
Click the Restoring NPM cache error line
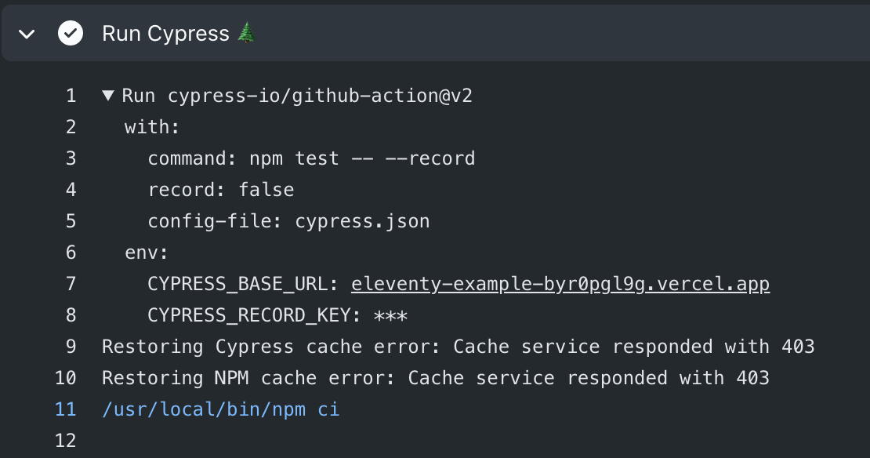pos(436,377)
